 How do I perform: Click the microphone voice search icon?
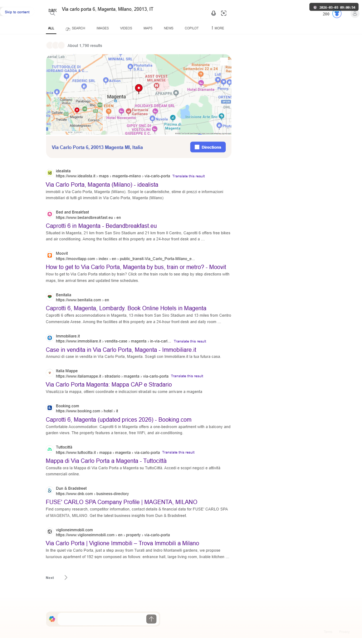tap(214, 13)
